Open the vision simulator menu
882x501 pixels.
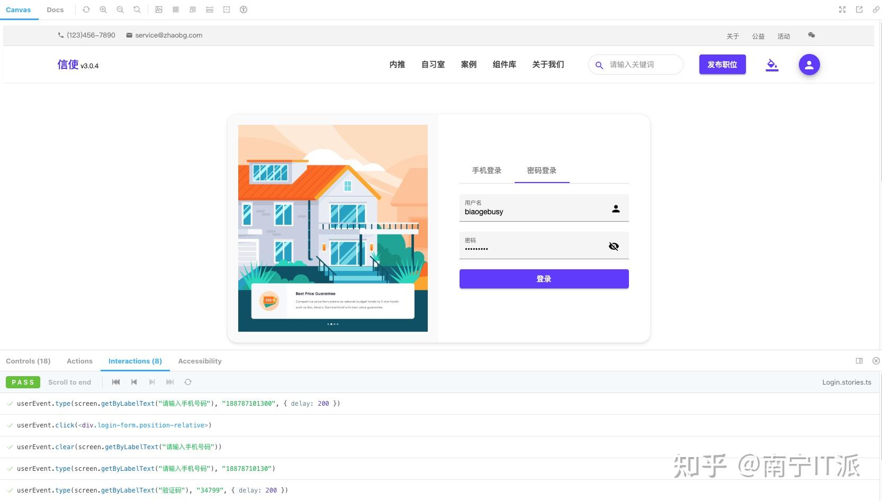point(243,9)
